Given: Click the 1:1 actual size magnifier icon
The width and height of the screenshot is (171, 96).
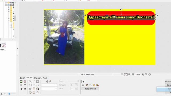Looking at the screenshot, I should coord(129,74).
